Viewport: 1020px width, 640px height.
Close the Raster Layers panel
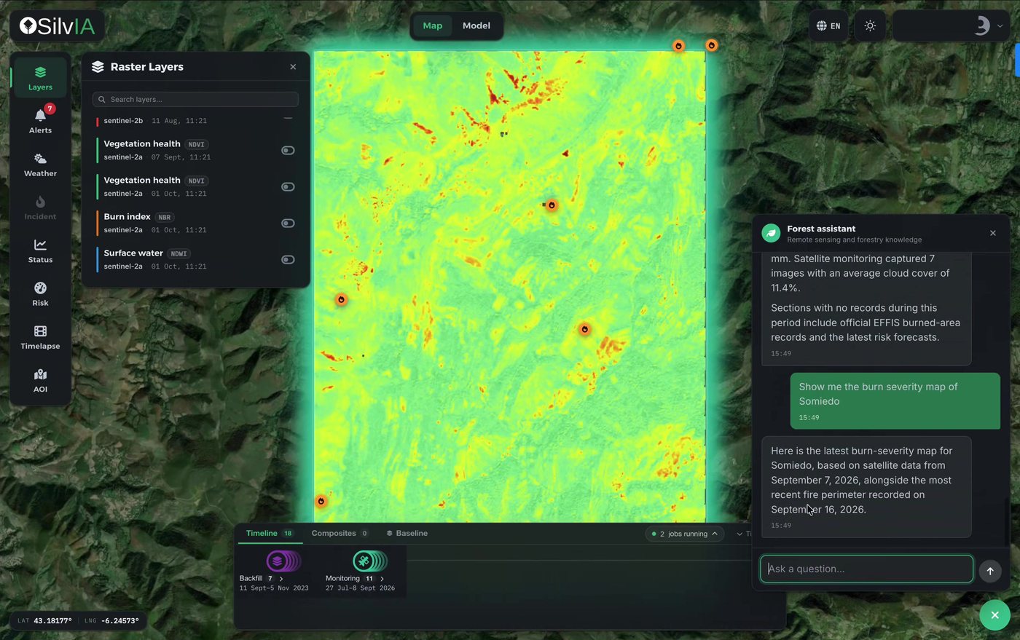[x=293, y=67]
